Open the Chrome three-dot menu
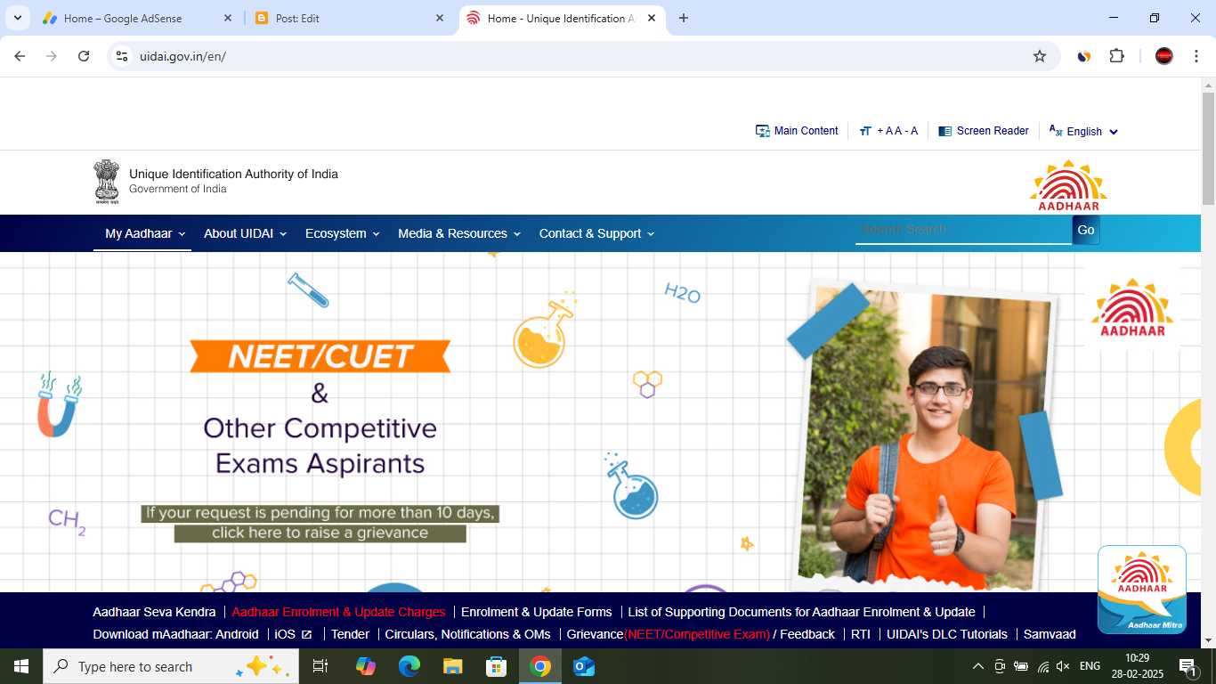Image resolution: width=1216 pixels, height=684 pixels. pos(1196,56)
